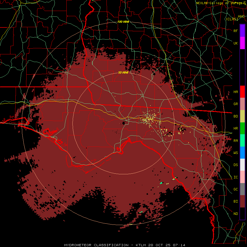Screen dimensions: 247x247
Task: Click the '07:14' timestamp text
Action: coord(179,245)
